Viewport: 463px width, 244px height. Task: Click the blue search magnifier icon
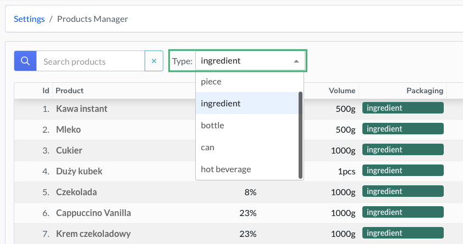pos(25,61)
